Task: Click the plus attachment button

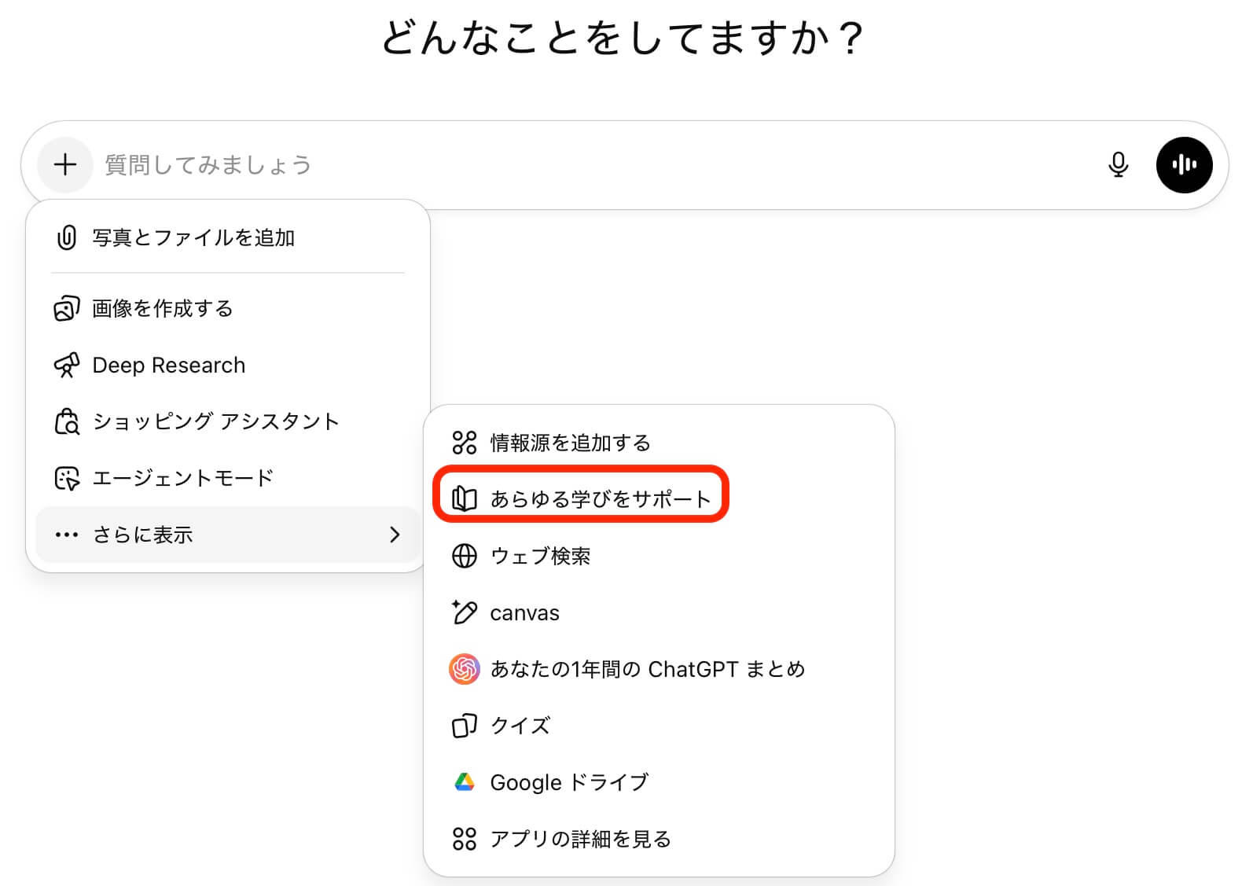Action: (x=65, y=165)
